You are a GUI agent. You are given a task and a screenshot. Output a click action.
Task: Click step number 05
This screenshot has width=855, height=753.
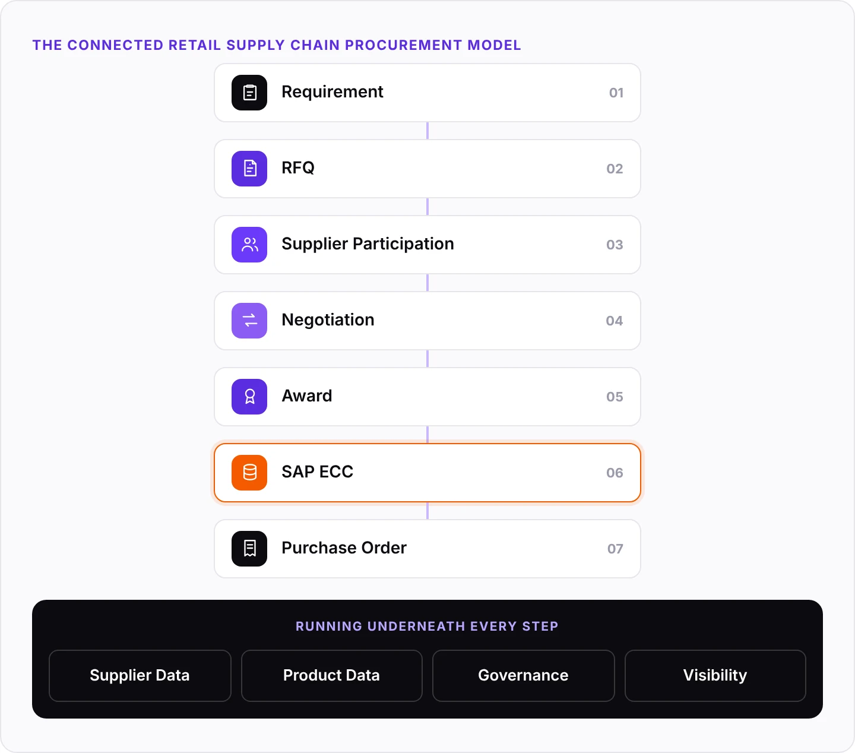[615, 397]
